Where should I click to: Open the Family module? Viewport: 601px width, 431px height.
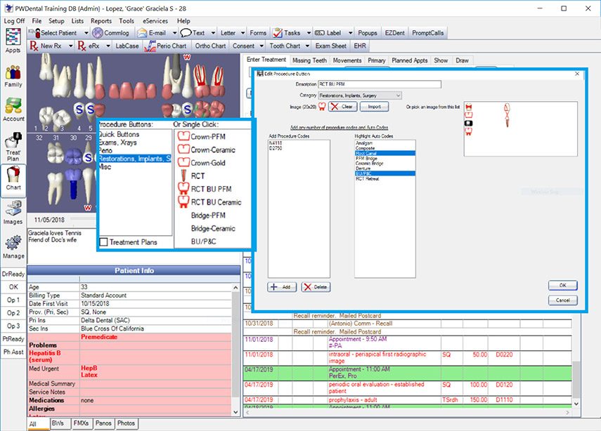point(13,75)
